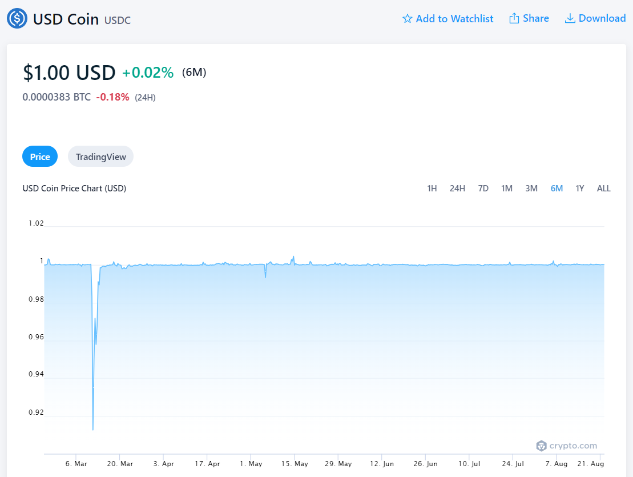This screenshot has width=633, height=477.
Task: Click the 0.94 y-axis label
Action: pos(36,374)
